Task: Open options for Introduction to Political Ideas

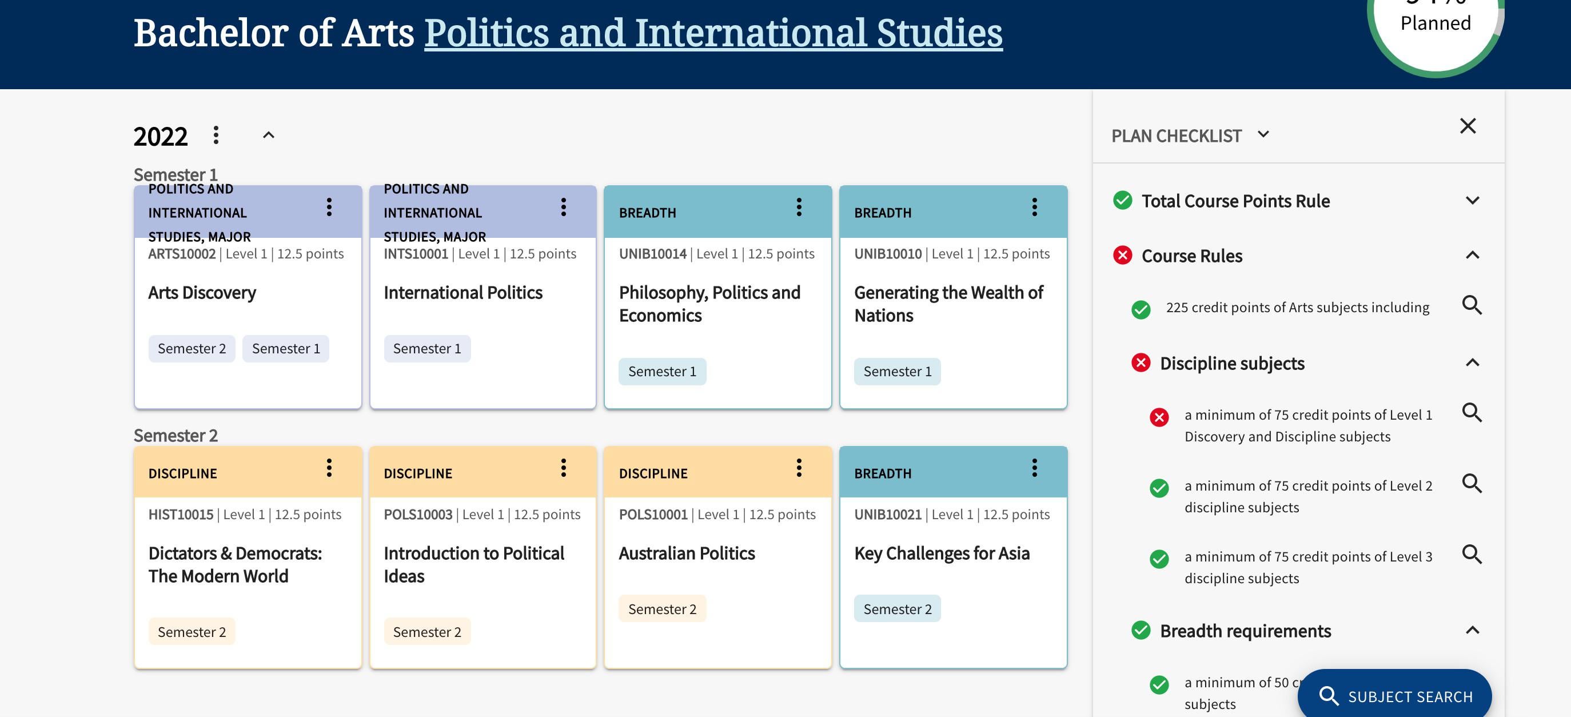Action: [564, 468]
